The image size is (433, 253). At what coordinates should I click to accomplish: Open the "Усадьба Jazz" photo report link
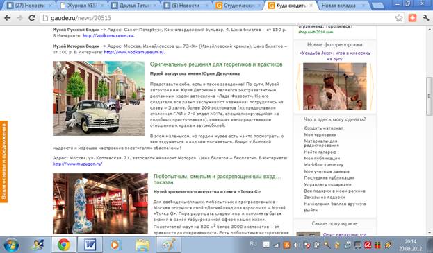335,56
